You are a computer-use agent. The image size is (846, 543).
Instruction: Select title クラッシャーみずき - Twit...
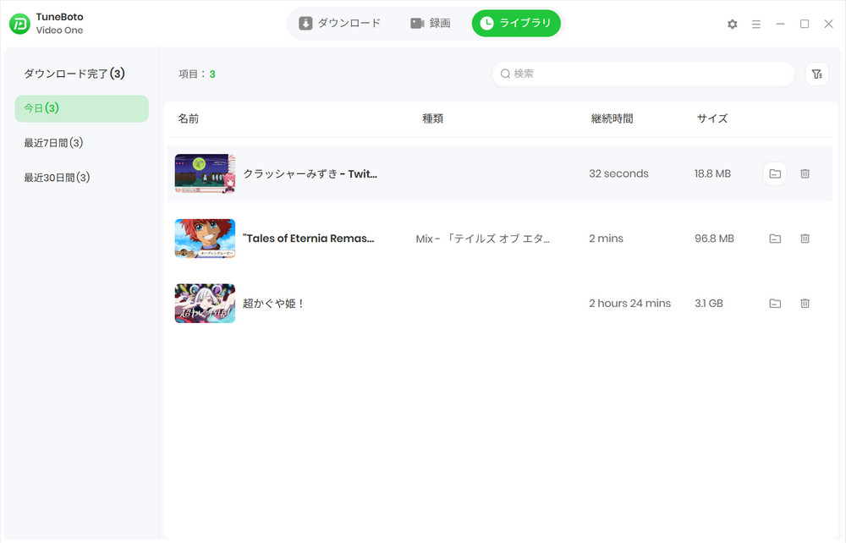[x=310, y=173]
